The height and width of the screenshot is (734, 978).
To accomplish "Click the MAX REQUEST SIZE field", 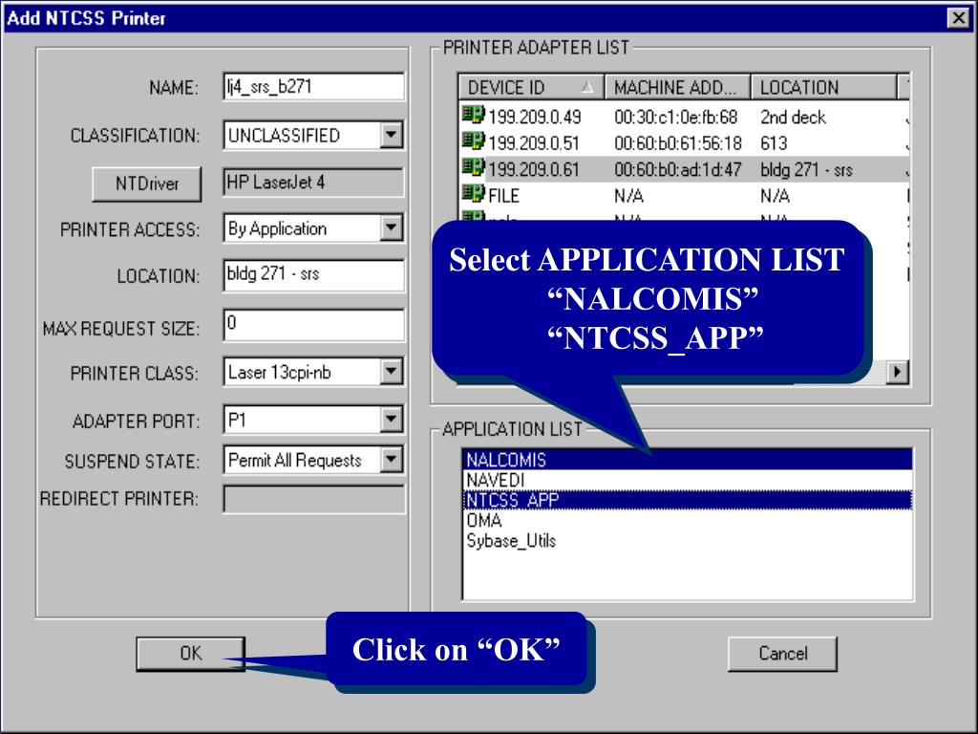I will (x=313, y=325).
